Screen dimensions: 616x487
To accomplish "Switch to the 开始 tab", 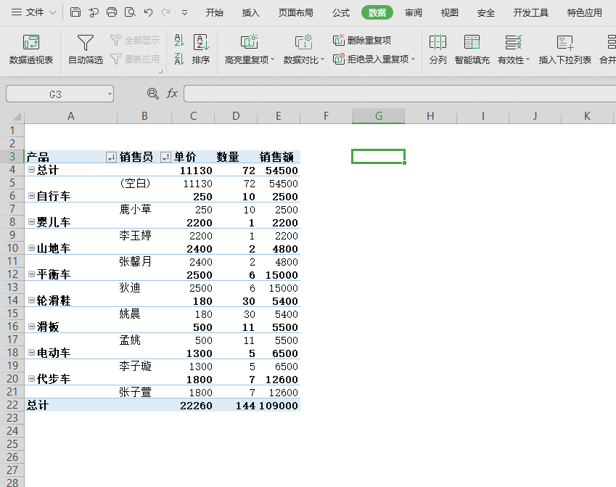I will [x=215, y=13].
